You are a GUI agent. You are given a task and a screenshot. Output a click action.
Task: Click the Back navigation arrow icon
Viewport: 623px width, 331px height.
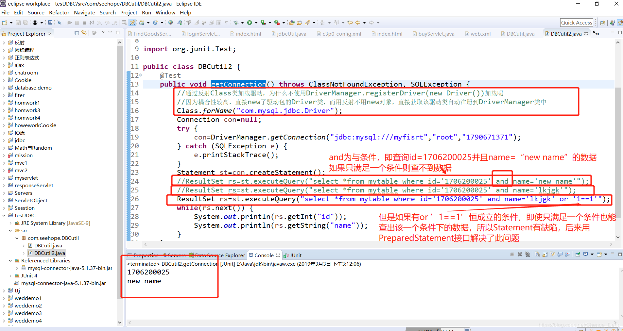pos(358,23)
